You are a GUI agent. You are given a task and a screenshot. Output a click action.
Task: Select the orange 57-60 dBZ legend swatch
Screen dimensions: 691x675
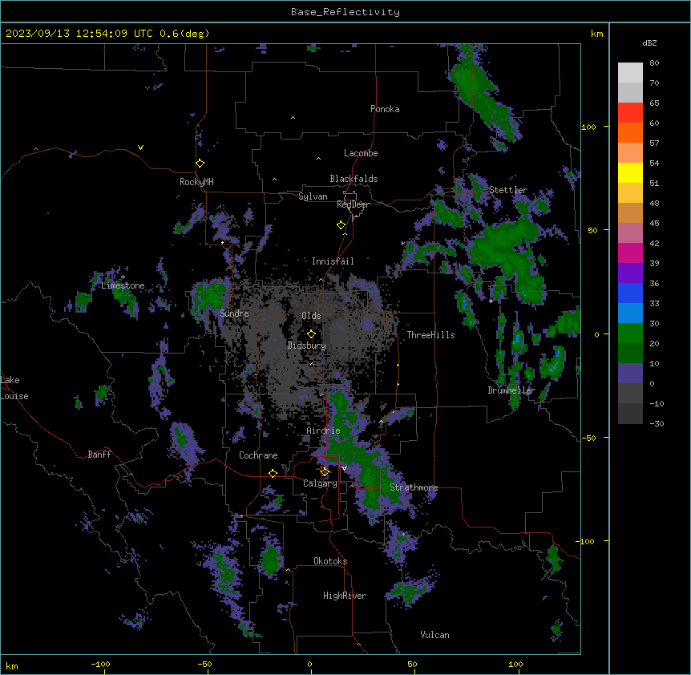click(x=630, y=132)
